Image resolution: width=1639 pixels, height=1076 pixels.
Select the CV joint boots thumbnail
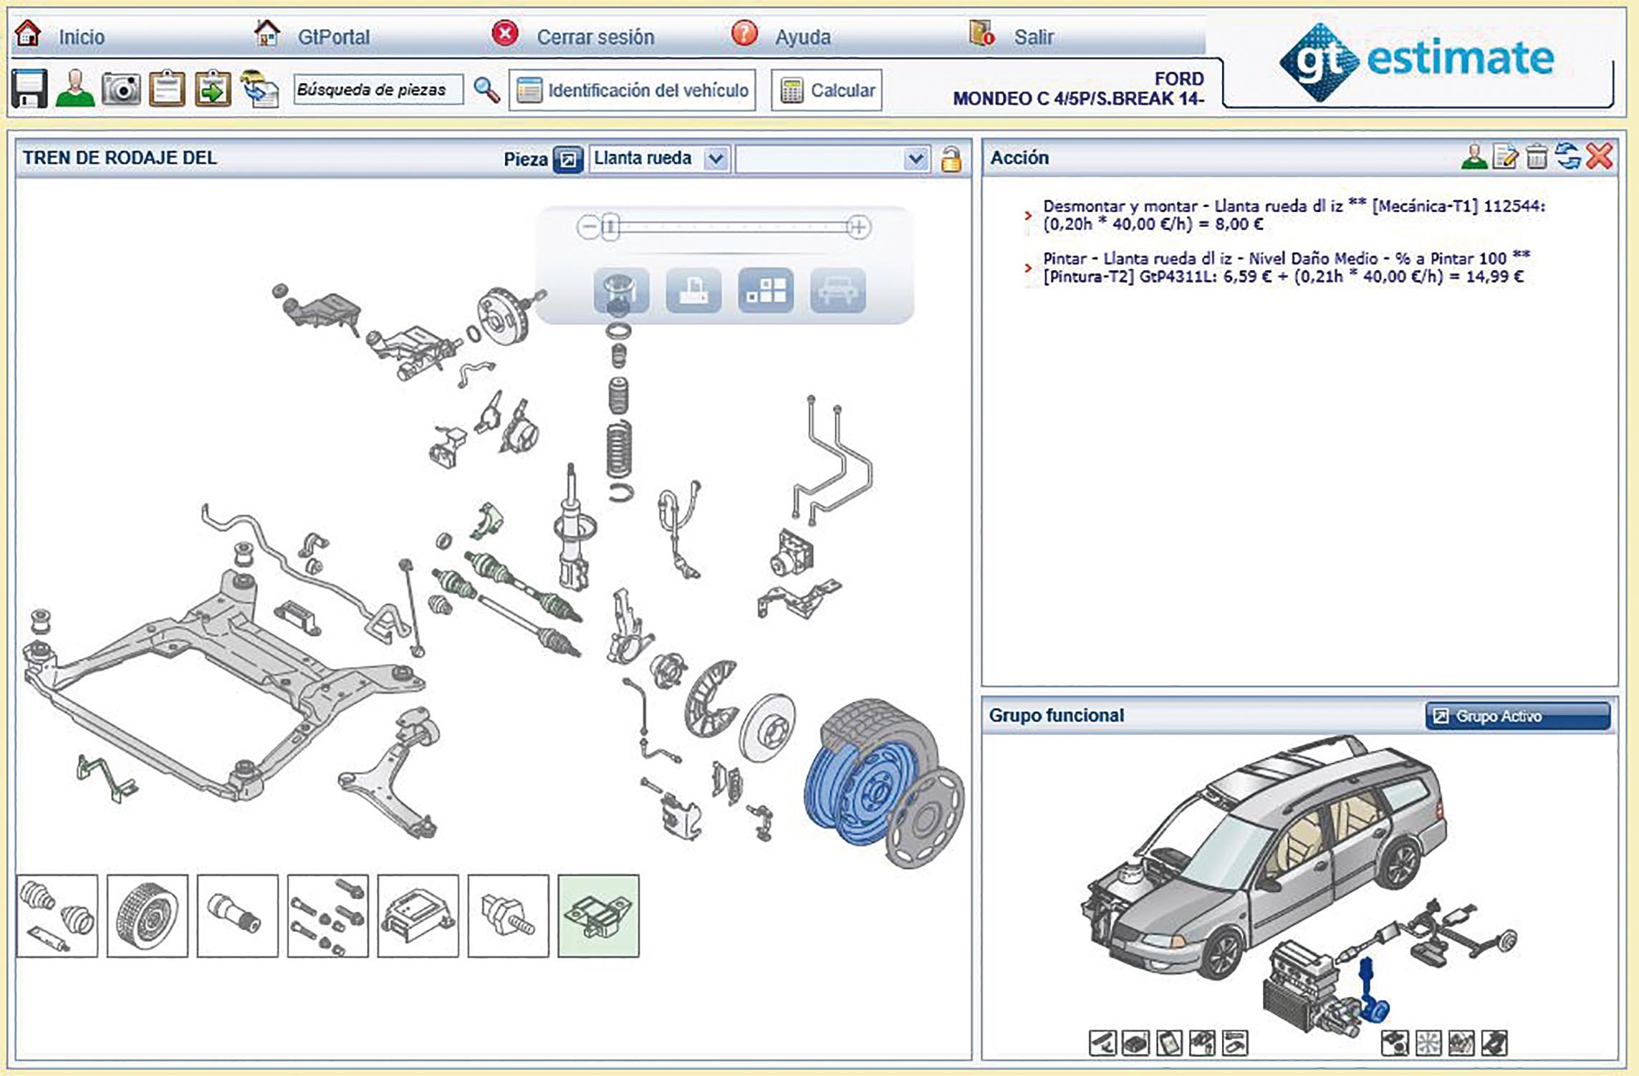click(57, 916)
